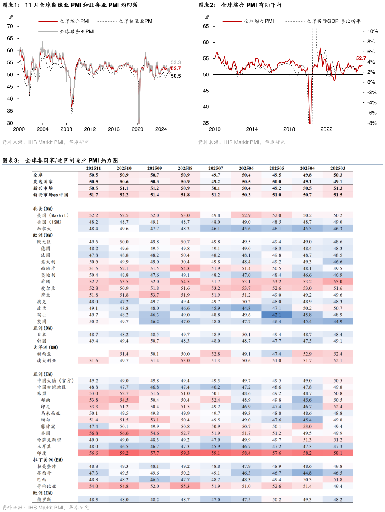Click the '法国' row label
The image size is (385, 512).
pyautogui.click(x=46, y=255)
